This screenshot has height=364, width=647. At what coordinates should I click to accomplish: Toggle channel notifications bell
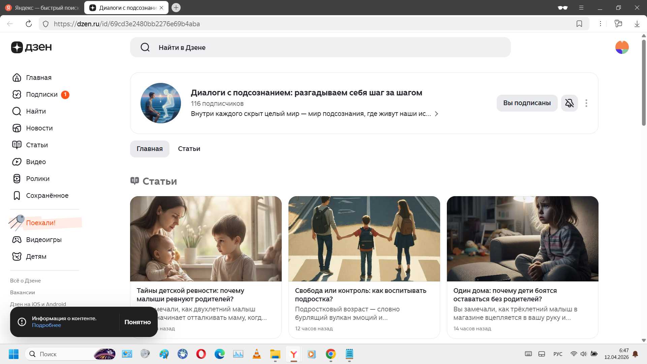pyautogui.click(x=569, y=103)
